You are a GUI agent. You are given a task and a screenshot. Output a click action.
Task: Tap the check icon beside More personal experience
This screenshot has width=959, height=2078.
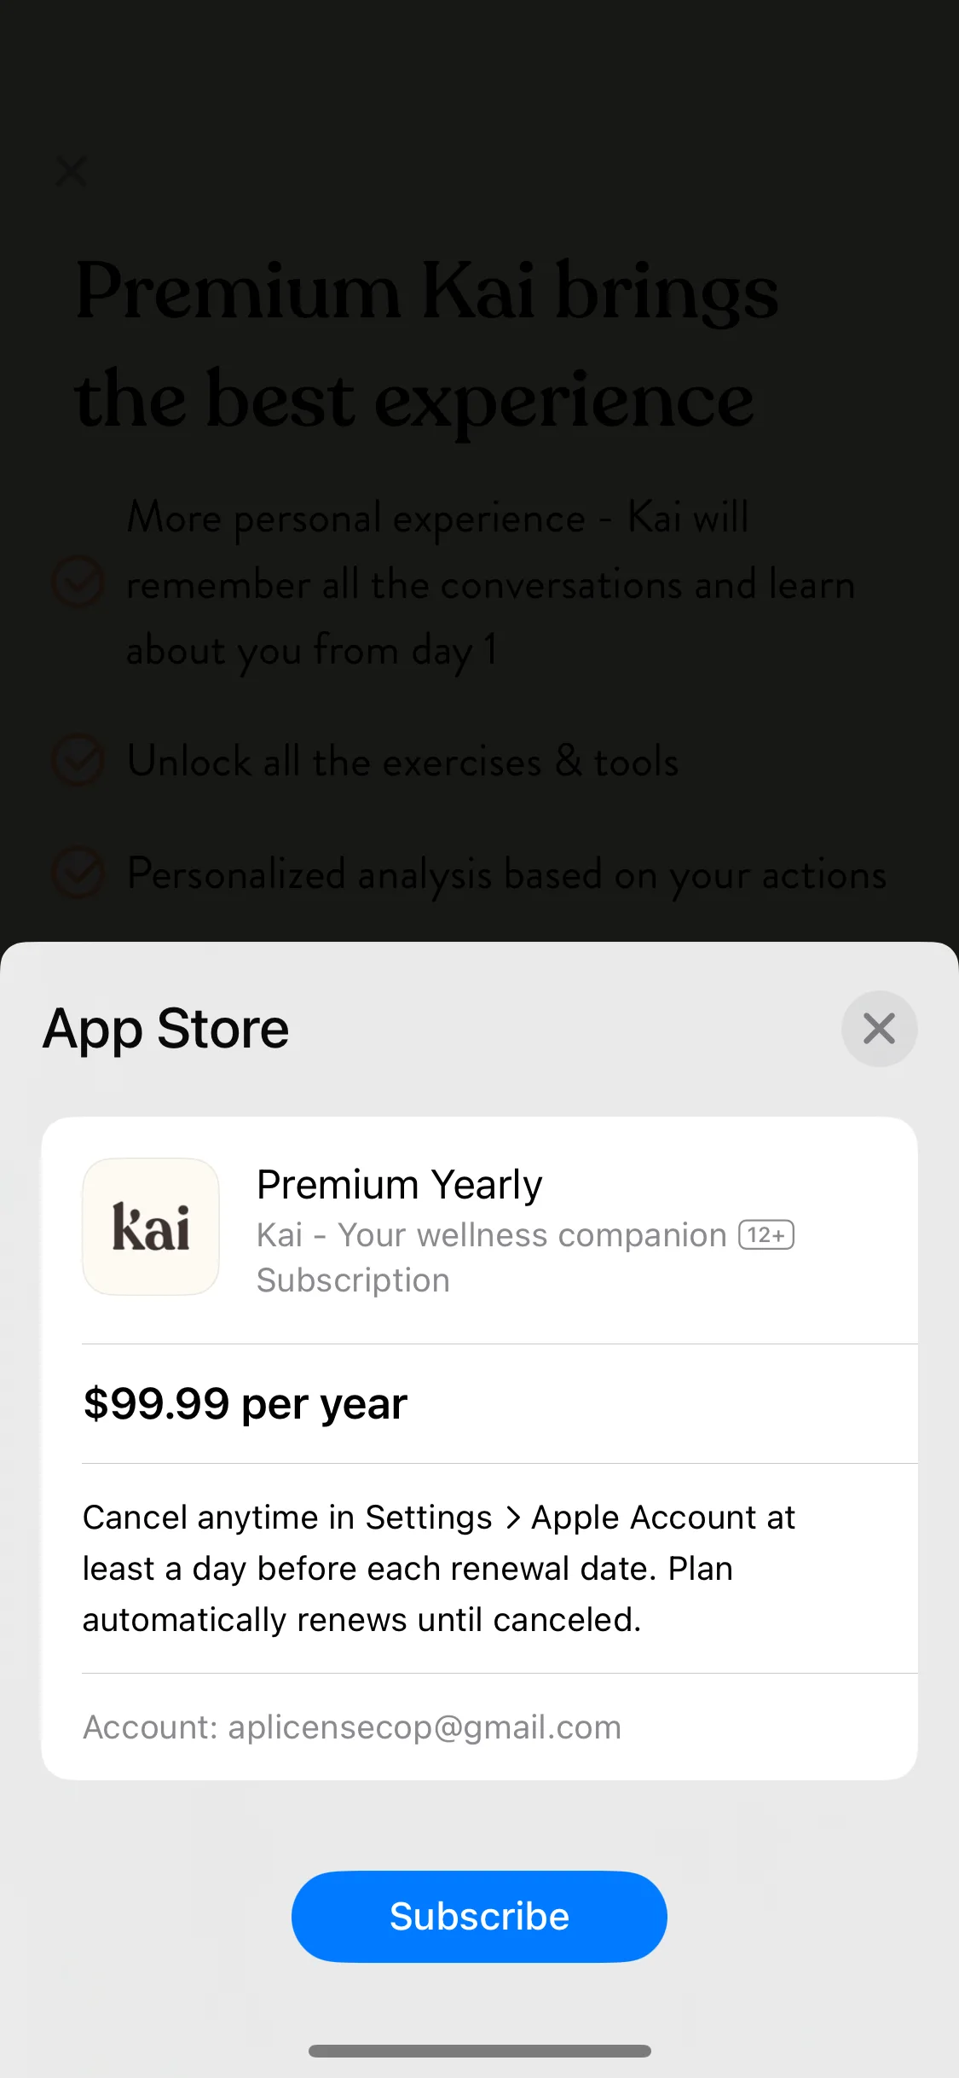(x=78, y=583)
